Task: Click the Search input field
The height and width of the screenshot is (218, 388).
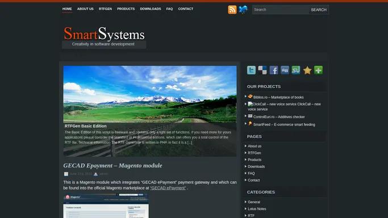Action: click(x=281, y=10)
